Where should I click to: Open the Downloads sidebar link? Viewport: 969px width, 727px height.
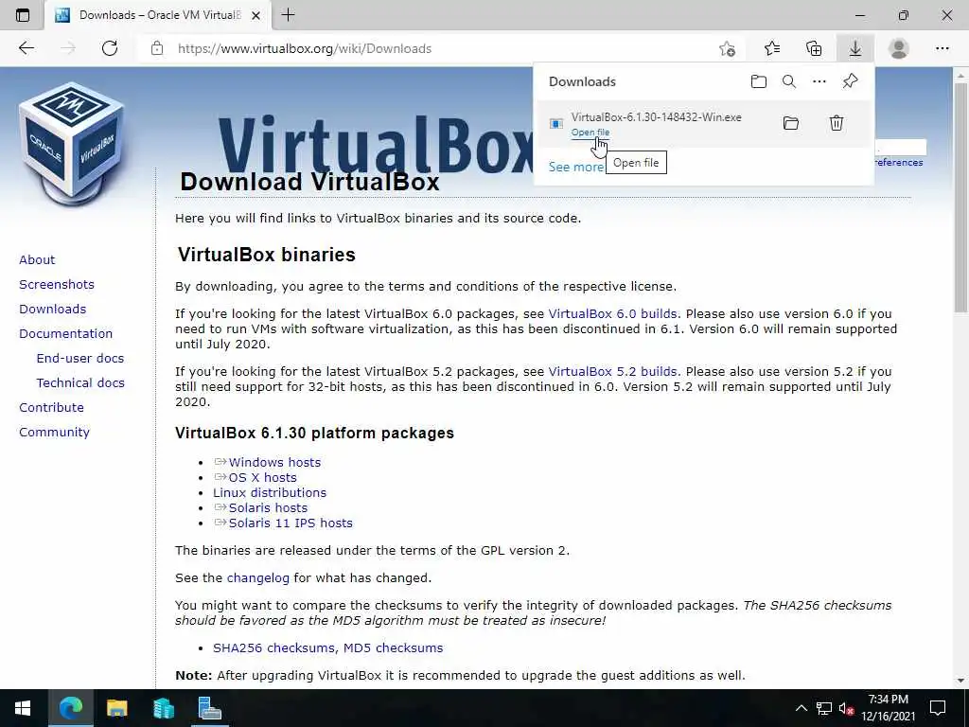pos(53,310)
